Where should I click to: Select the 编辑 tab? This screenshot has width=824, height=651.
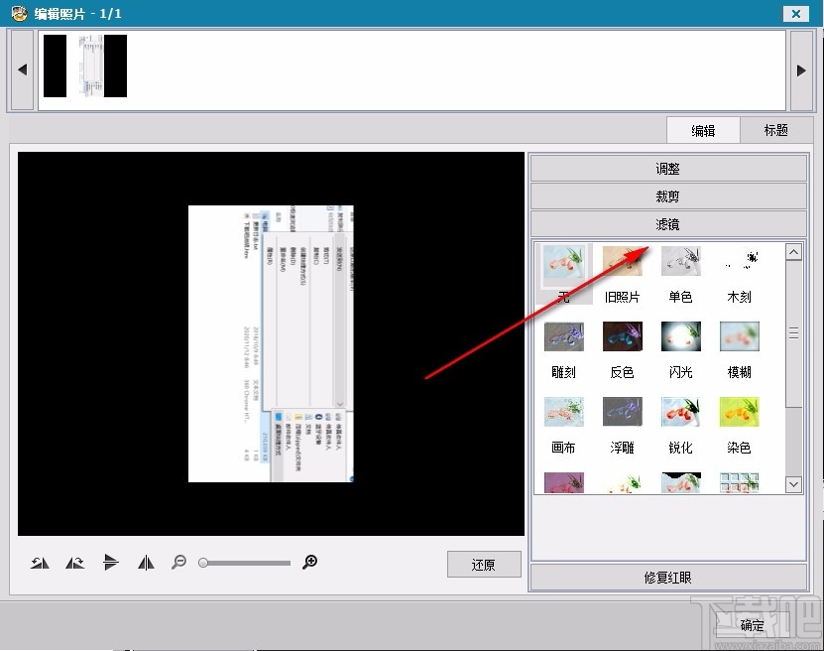click(x=703, y=129)
